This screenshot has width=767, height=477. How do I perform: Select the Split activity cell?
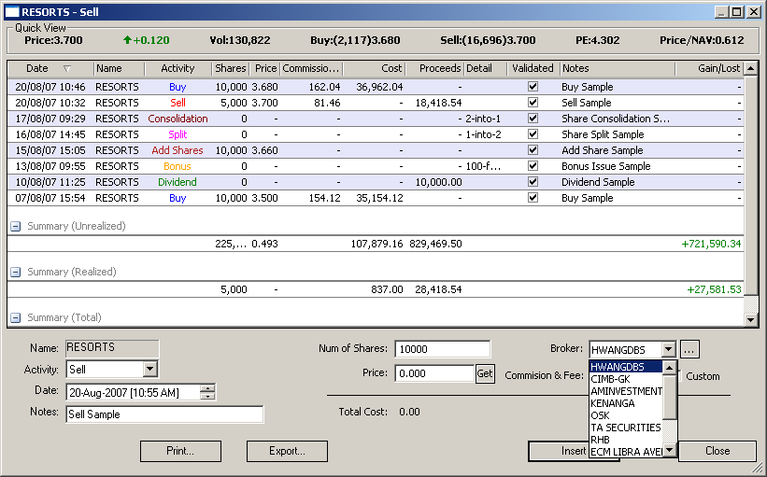178,134
